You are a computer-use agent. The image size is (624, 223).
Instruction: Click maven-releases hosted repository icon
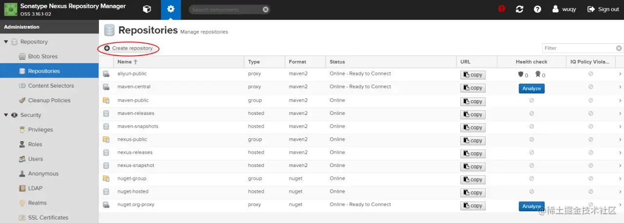(x=106, y=113)
